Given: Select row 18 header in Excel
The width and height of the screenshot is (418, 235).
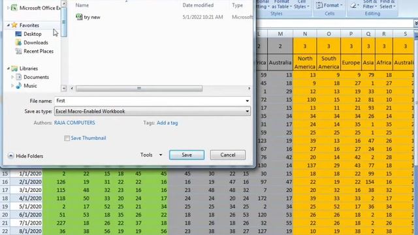Looking at the screenshot, I should 5,198.
